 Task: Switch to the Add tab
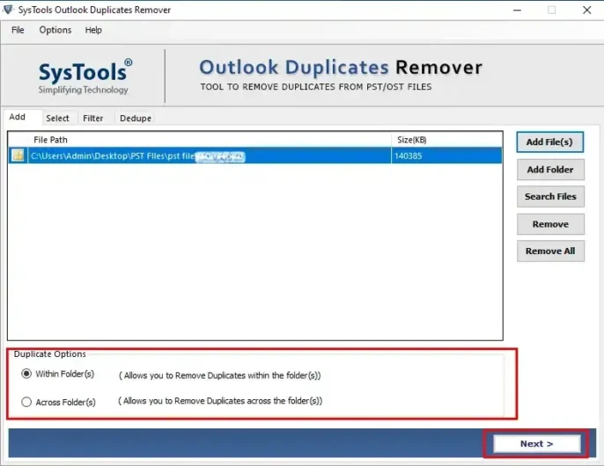click(x=18, y=117)
